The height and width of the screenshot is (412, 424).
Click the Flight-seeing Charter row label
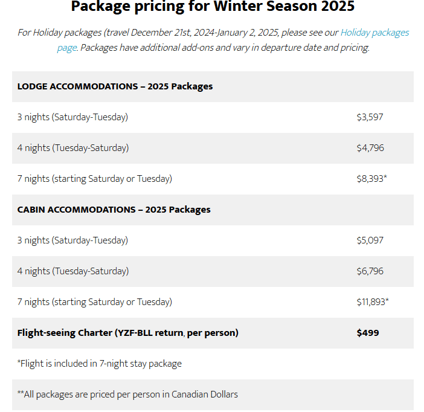point(127,333)
